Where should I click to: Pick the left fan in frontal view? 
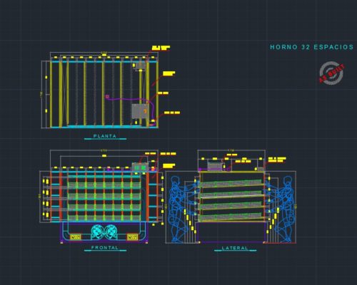[x=97, y=232]
